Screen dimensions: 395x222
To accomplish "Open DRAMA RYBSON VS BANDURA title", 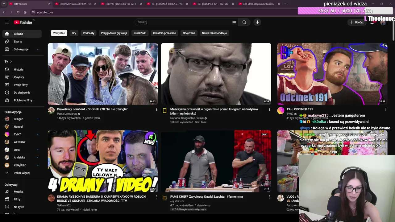I will (x=102, y=199).
